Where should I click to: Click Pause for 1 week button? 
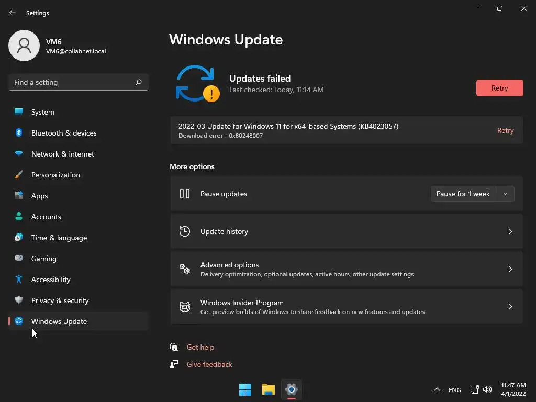463,194
